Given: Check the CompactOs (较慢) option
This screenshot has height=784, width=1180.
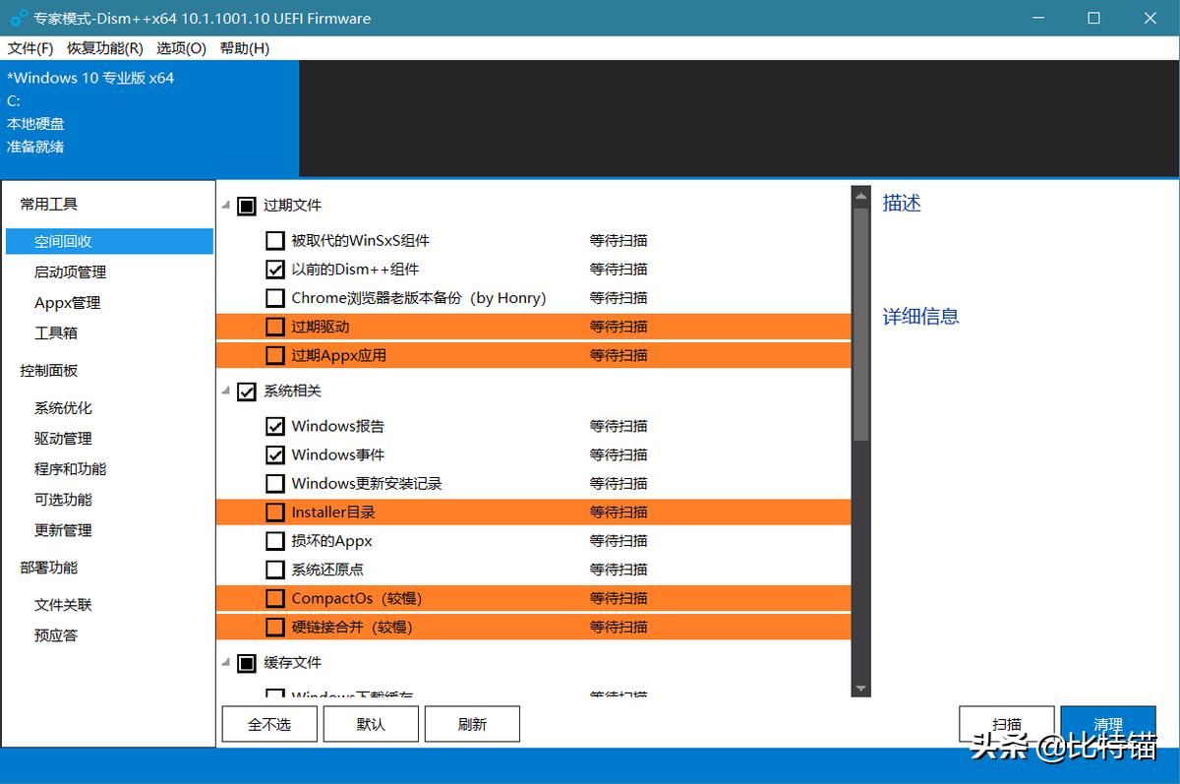Looking at the screenshot, I should 274,598.
